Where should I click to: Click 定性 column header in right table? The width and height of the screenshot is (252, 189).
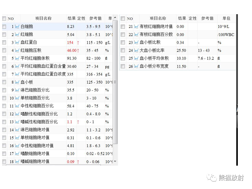pyautogui.click(x=192, y=18)
